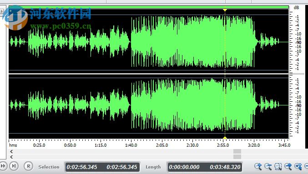Screen dimensions: 308x174
Task: Click the green overview bar above the waveform
Action: click(x=149, y=7)
